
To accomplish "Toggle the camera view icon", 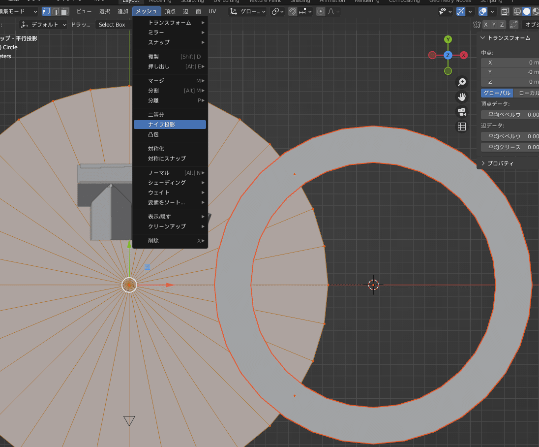I will click(x=462, y=112).
